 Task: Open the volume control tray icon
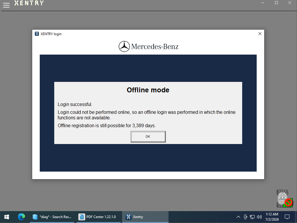pos(259,217)
